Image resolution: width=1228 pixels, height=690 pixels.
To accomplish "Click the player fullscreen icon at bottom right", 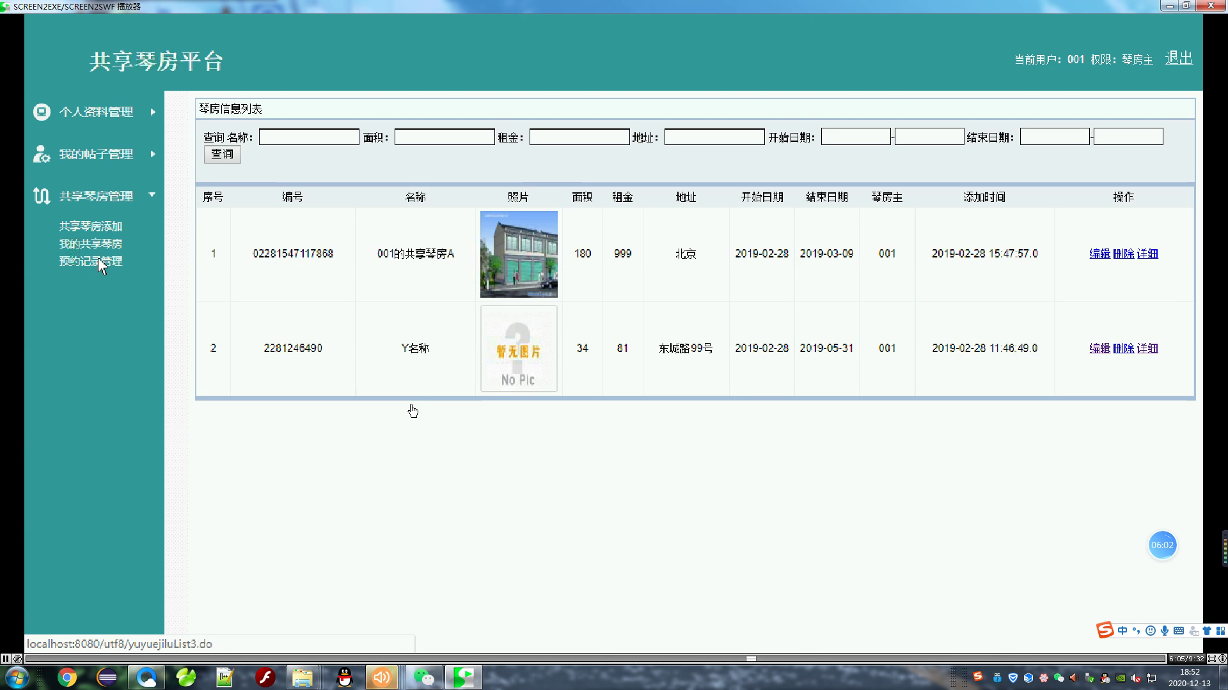I will point(1211,659).
